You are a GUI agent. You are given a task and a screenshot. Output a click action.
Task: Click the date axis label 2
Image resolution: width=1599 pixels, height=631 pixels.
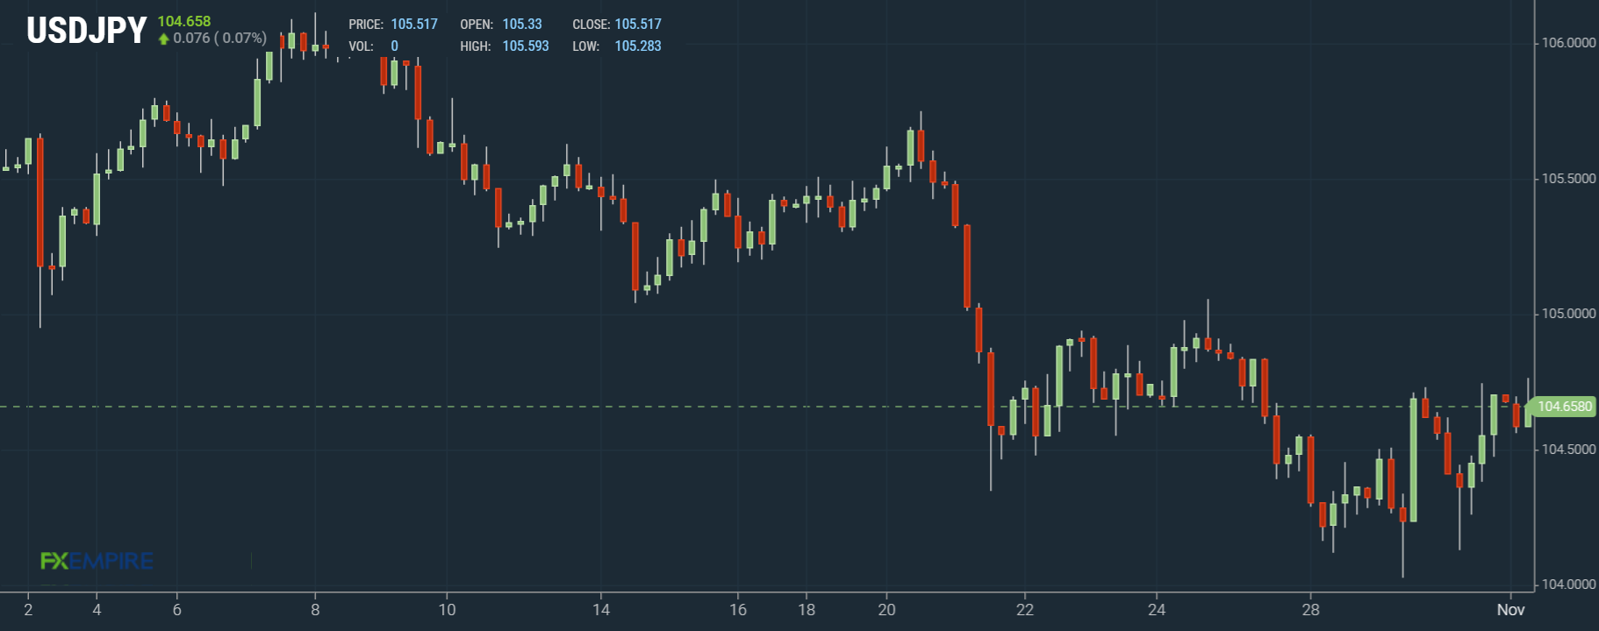(x=28, y=610)
